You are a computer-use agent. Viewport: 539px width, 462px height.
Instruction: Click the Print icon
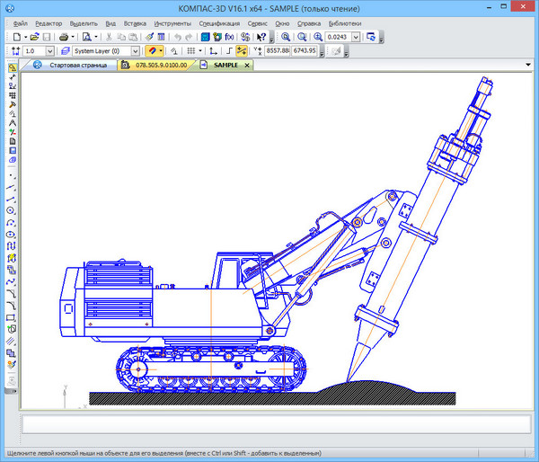[65, 37]
